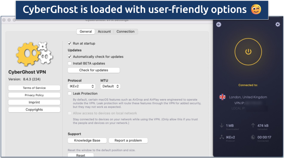Click the Report a problem button
This screenshot has width=284, height=158.
[128, 141]
